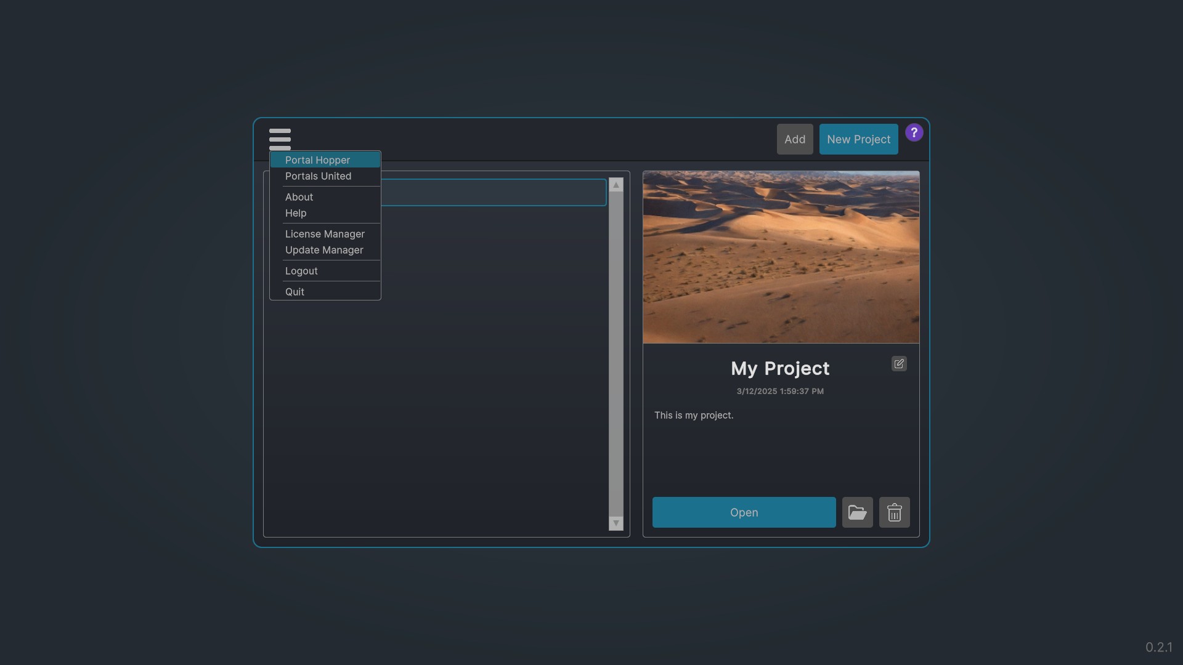This screenshot has width=1183, height=665.
Task: Click the Add button
Action: (x=794, y=139)
